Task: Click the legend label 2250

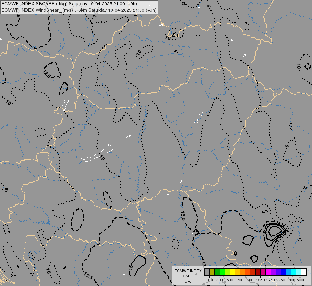Action: [x=281, y=280]
